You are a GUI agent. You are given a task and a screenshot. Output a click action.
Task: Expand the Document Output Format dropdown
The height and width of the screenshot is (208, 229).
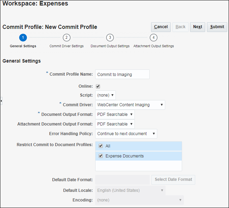tap(115, 114)
